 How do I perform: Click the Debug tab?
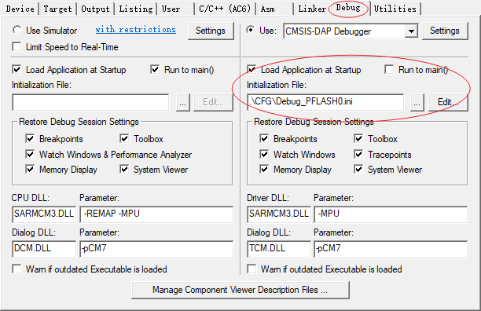point(348,8)
